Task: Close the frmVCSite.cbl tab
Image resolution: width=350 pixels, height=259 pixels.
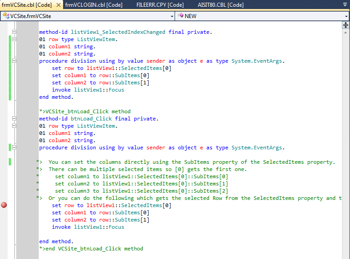Action: pyautogui.click(x=58, y=5)
